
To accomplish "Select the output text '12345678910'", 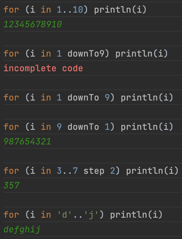I will 33,24.
